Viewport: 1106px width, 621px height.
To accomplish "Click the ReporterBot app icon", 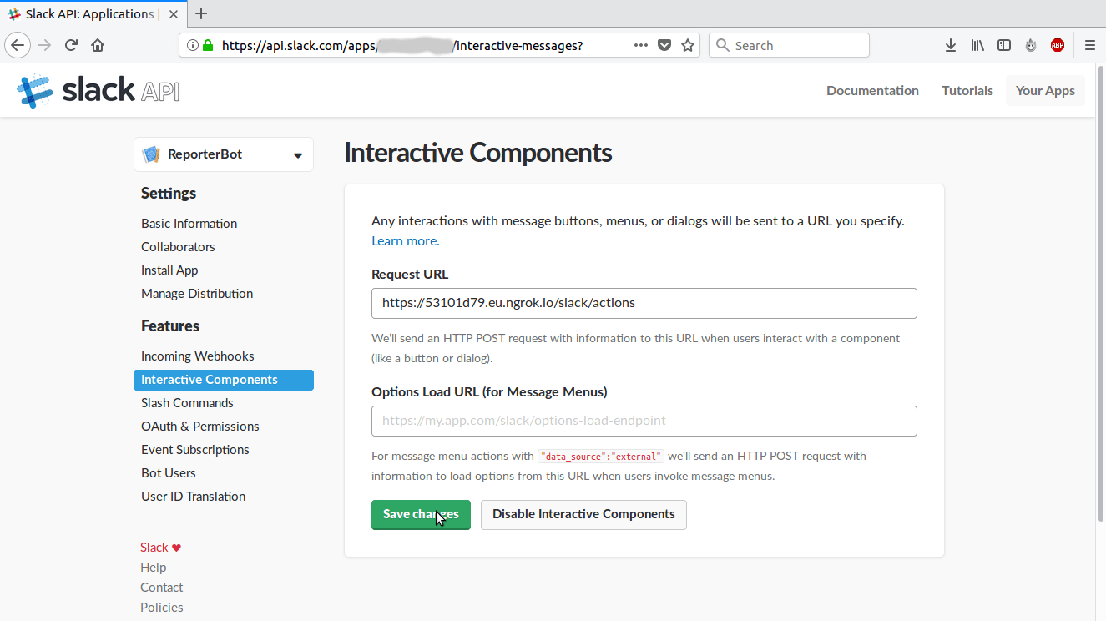I will click(x=151, y=154).
